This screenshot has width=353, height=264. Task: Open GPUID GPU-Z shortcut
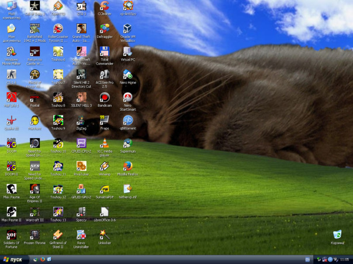click(x=81, y=189)
